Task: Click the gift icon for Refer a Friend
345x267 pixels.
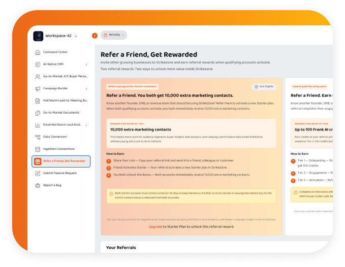Action: pyautogui.click(x=38, y=161)
